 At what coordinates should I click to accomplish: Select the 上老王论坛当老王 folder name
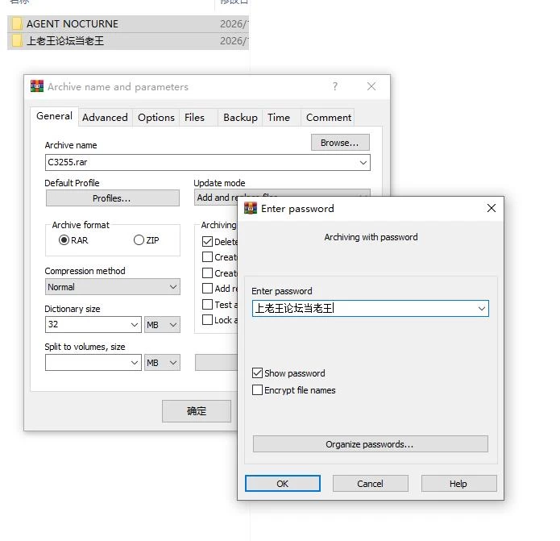65,41
